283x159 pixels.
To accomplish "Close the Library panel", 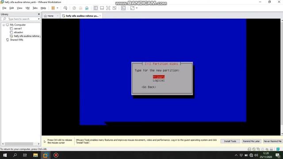I will tap(39, 14).
